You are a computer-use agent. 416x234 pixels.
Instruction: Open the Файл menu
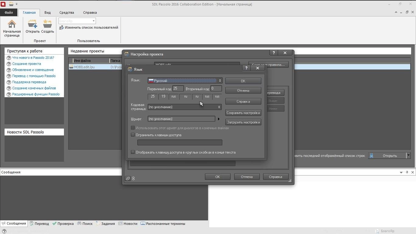tap(9, 12)
